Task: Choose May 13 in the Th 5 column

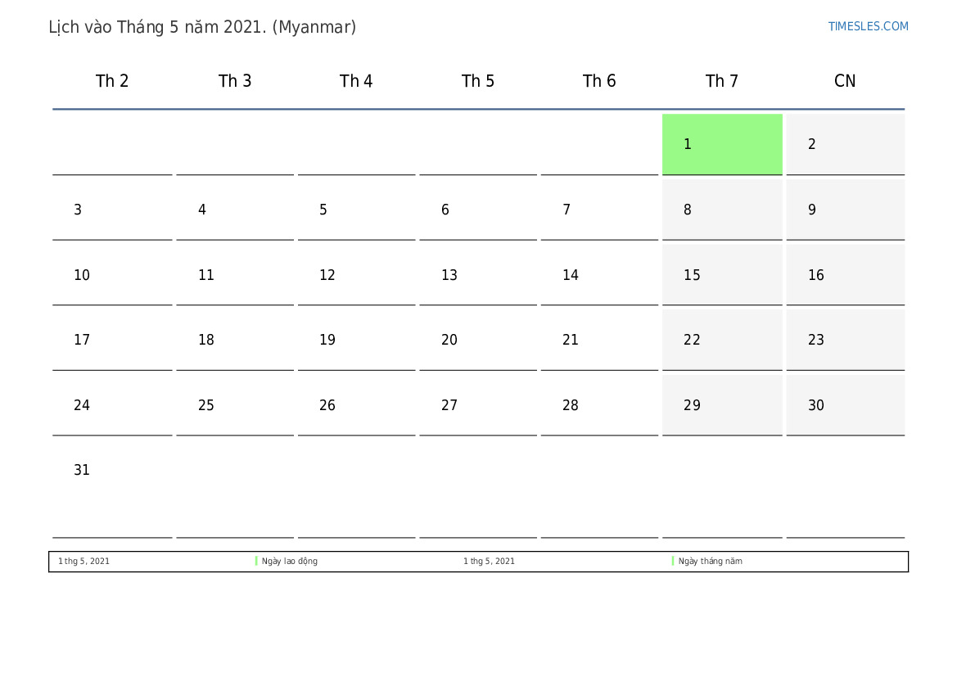Action: tap(477, 275)
